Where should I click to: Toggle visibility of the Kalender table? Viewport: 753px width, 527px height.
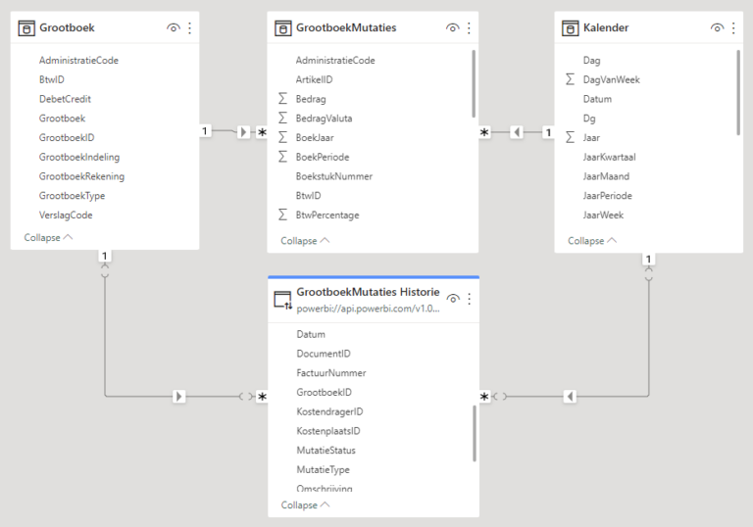click(717, 27)
